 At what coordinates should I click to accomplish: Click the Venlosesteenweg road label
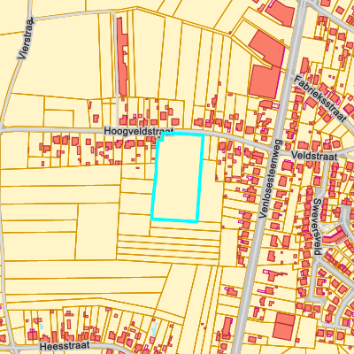(x=271, y=179)
